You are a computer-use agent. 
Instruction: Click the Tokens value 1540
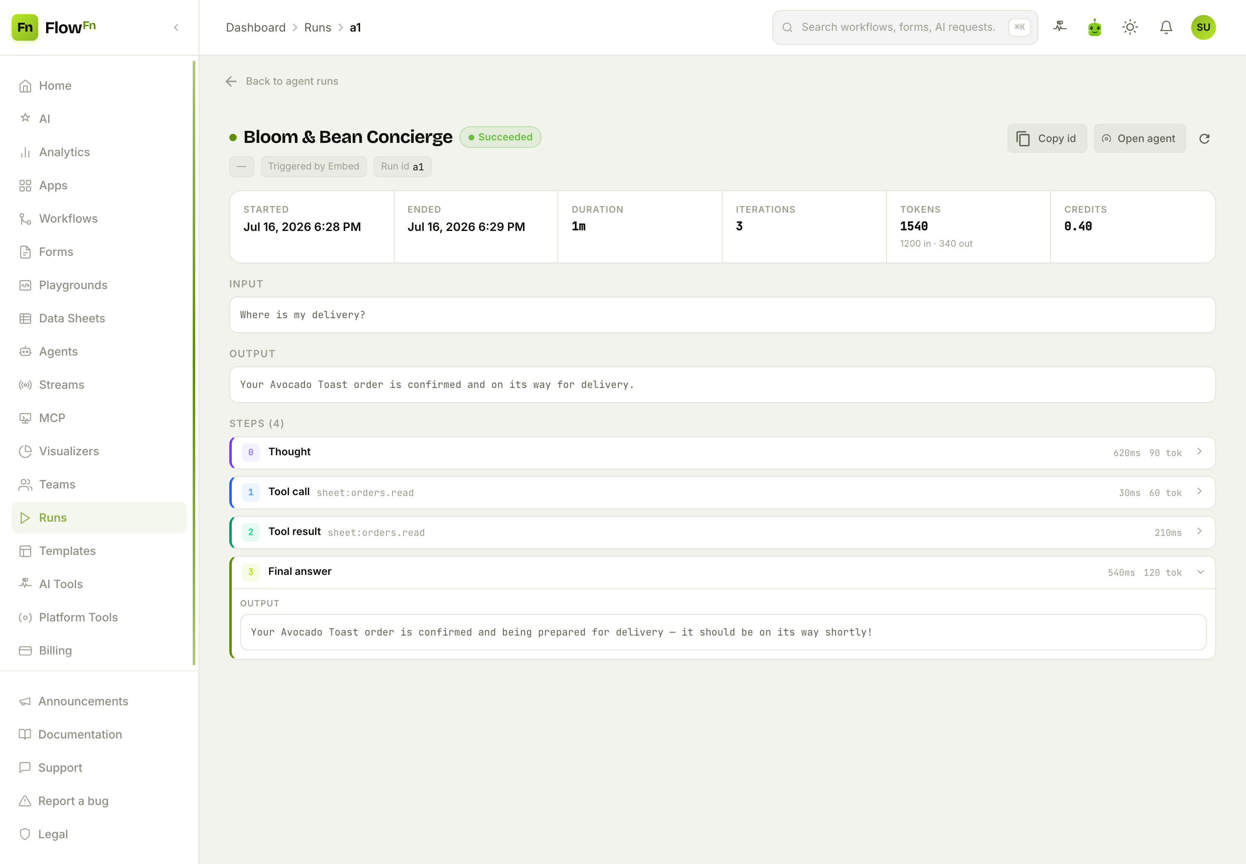point(914,226)
